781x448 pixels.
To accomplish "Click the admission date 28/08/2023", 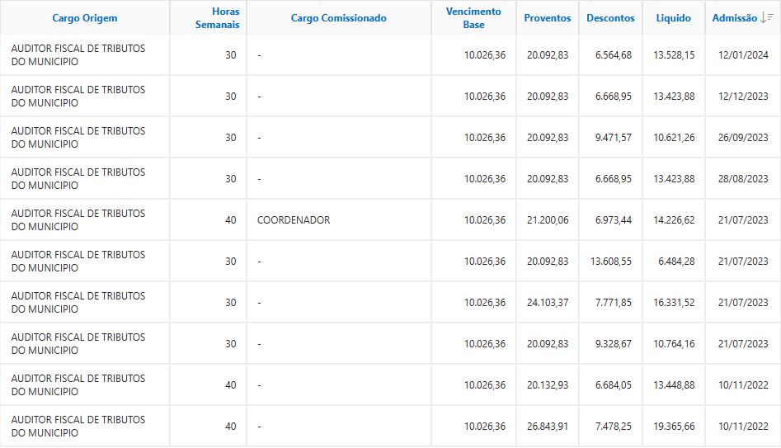I will 743,179.
